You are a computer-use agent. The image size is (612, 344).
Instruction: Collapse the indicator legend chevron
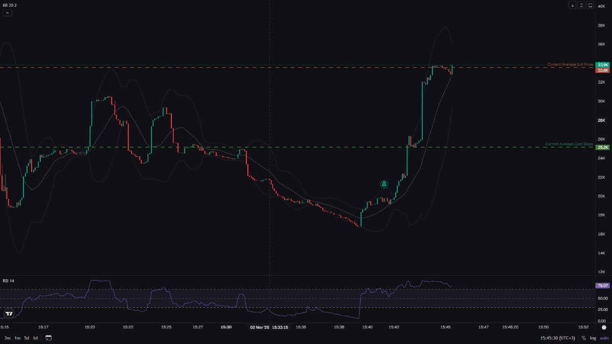[x=7, y=13]
